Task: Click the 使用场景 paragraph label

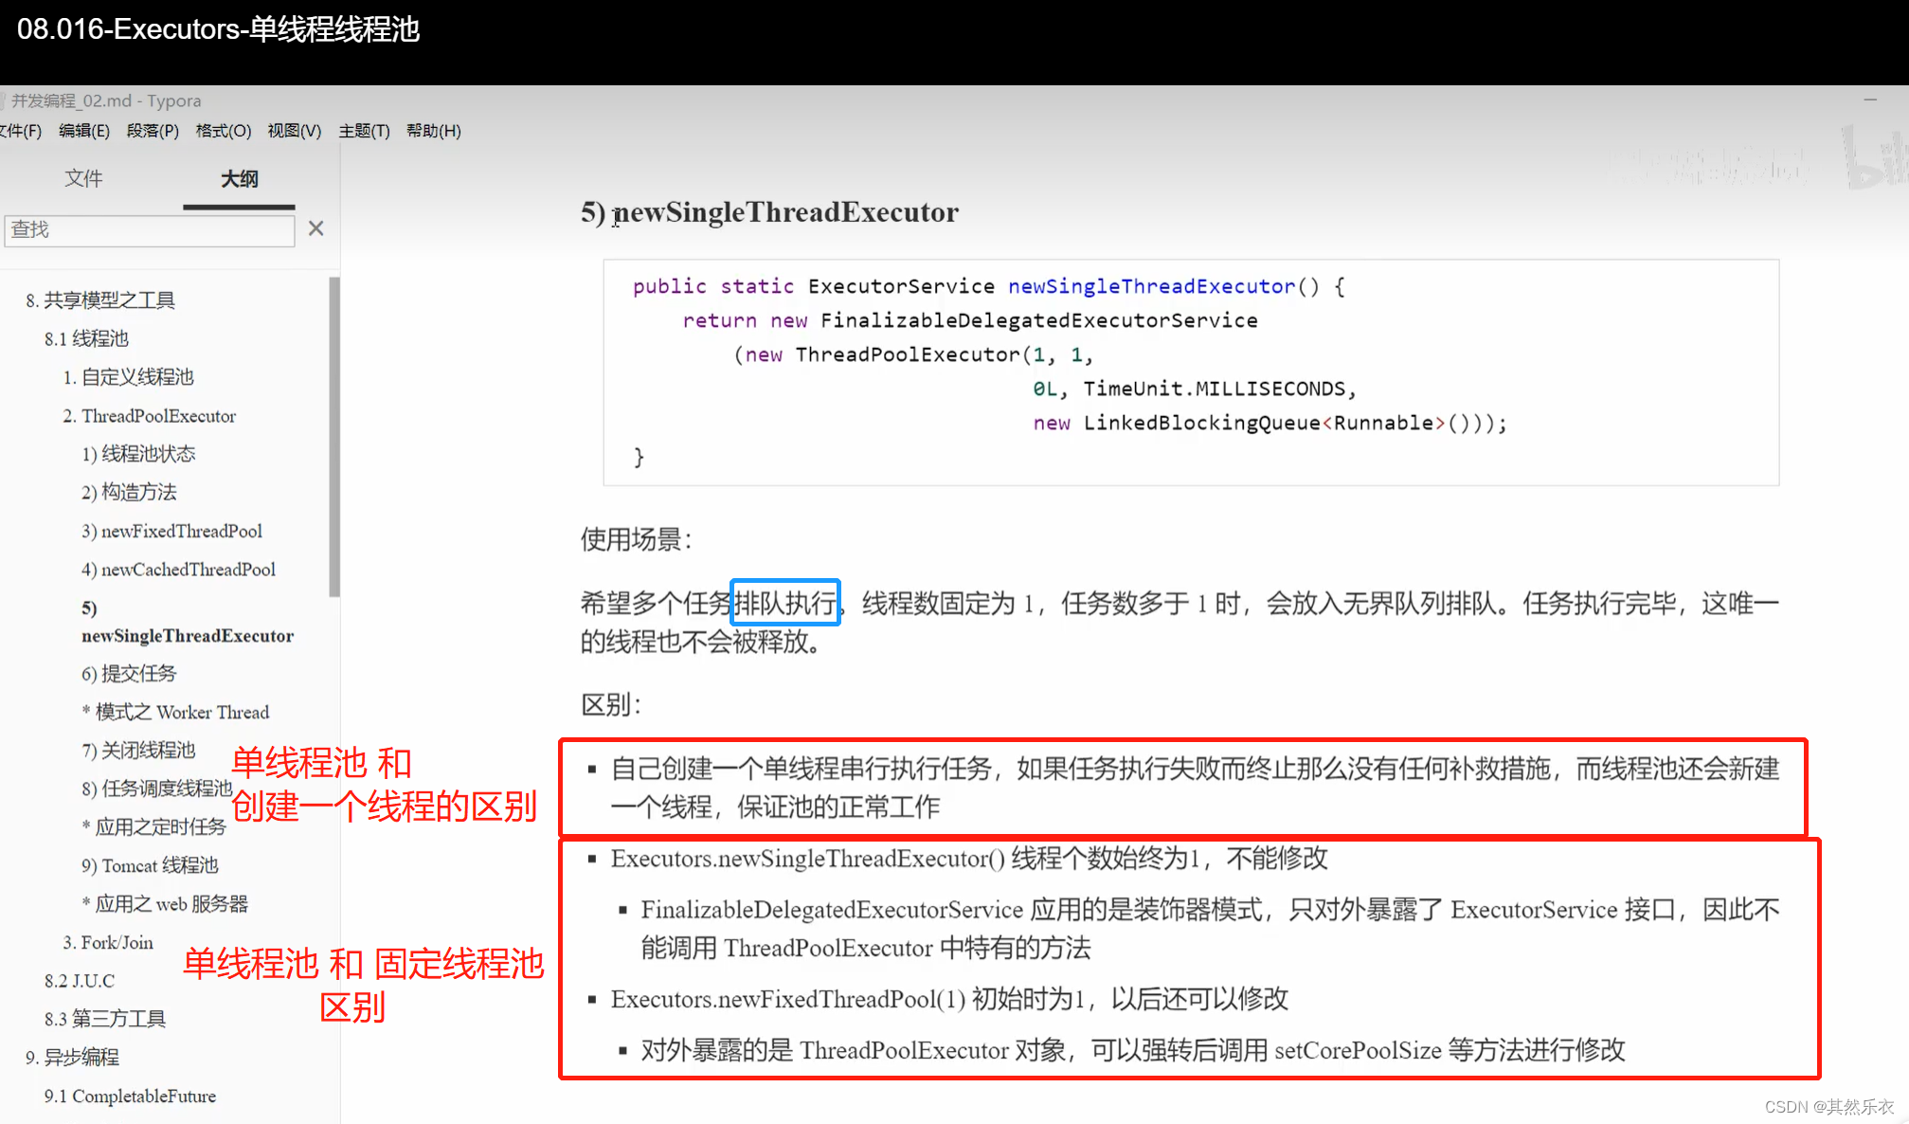Action: pyautogui.click(x=637, y=540)
